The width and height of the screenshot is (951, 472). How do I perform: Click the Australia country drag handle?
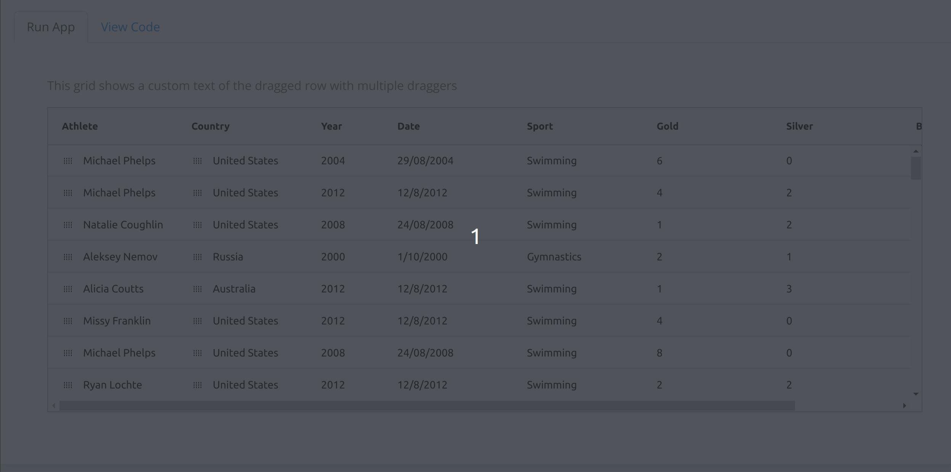(x=198, y=289)
